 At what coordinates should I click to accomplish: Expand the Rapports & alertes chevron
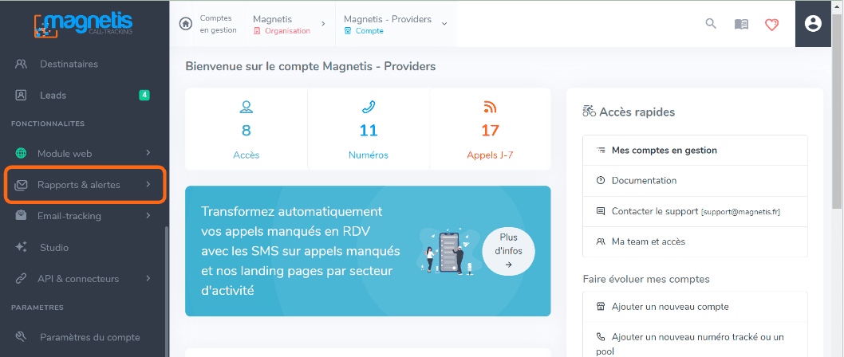[148, 185]
